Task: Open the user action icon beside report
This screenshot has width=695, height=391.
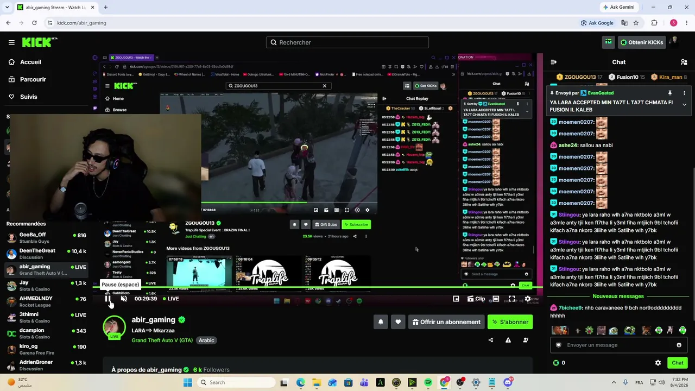Action: click(526, 340)
